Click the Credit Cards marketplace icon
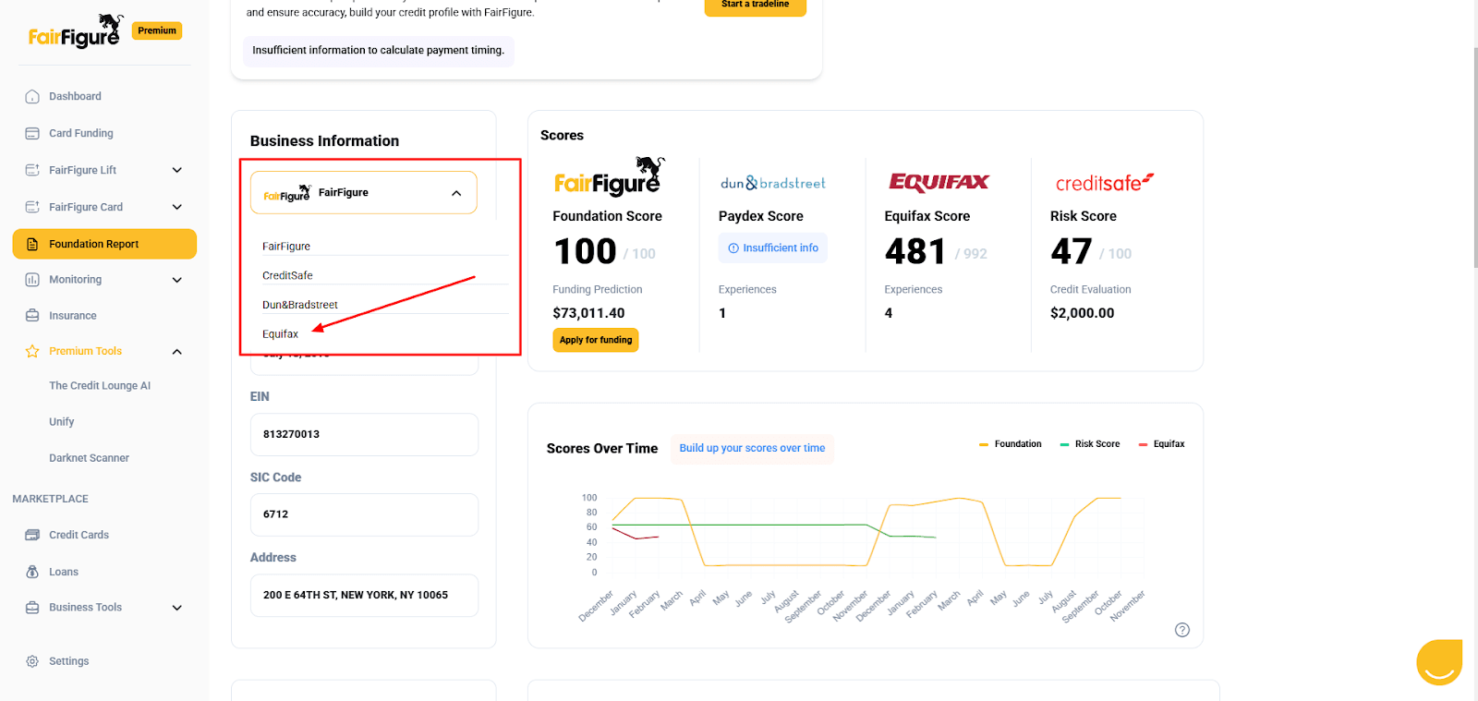Screen dimensions: 1478x701 (x=32, y=535)
